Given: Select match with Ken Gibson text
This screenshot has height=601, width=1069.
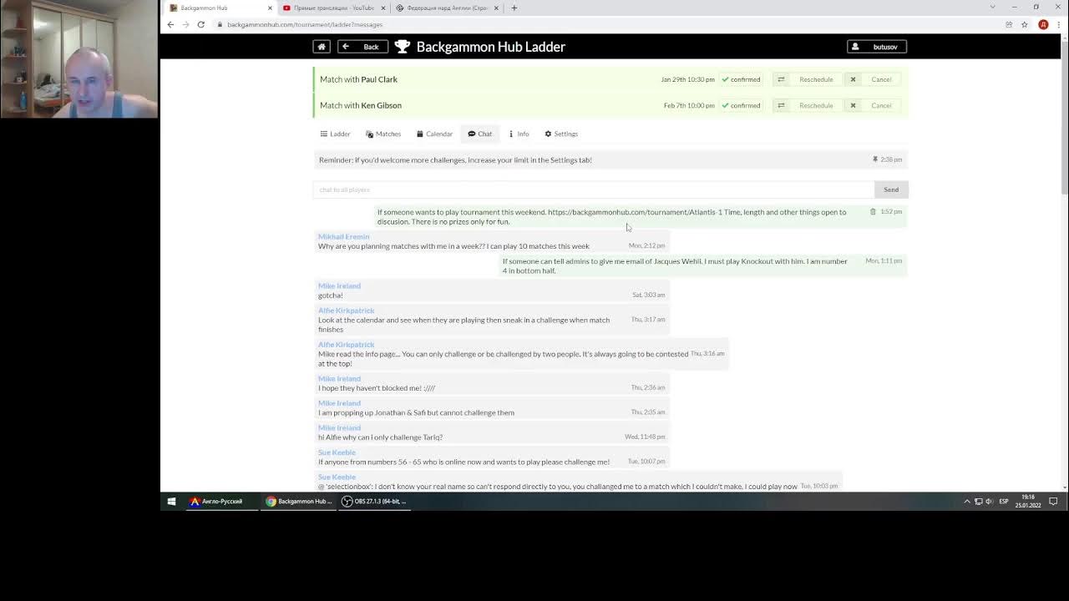Looking at the screenshot, I should 361,105.
